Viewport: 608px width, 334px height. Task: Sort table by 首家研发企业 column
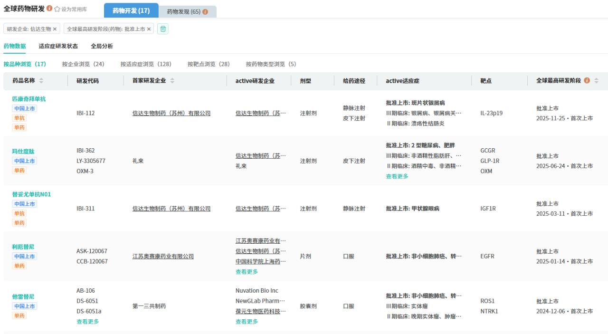click(172, 81)
